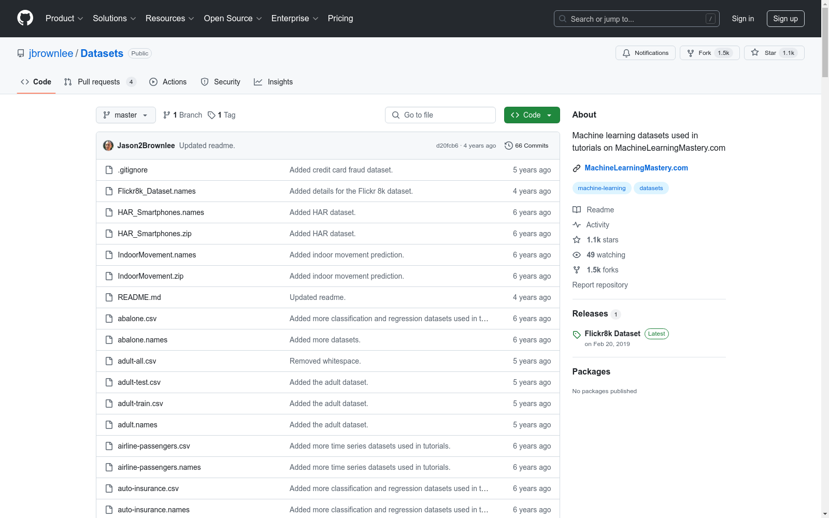Open the jbrownlee owner profile link
Image resolution: width=829 pixels, height=518 pixels.
51,53
